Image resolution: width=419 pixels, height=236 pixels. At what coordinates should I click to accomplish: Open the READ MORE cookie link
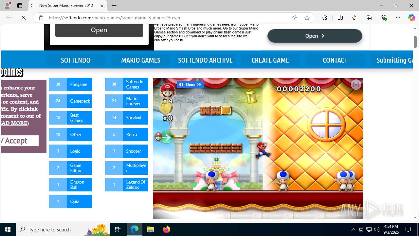pos(14,123)
